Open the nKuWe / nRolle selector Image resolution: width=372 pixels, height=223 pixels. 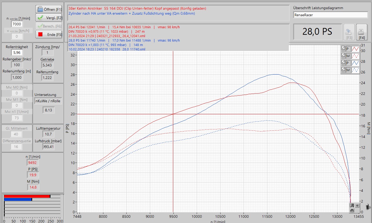(48, 101)
